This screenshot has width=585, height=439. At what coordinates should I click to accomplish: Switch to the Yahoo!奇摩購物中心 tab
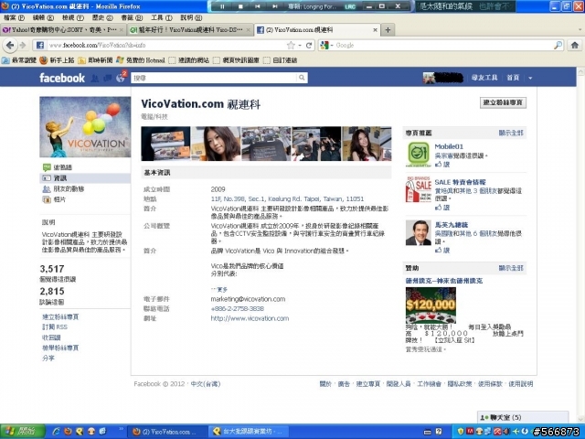click(63, 30)
